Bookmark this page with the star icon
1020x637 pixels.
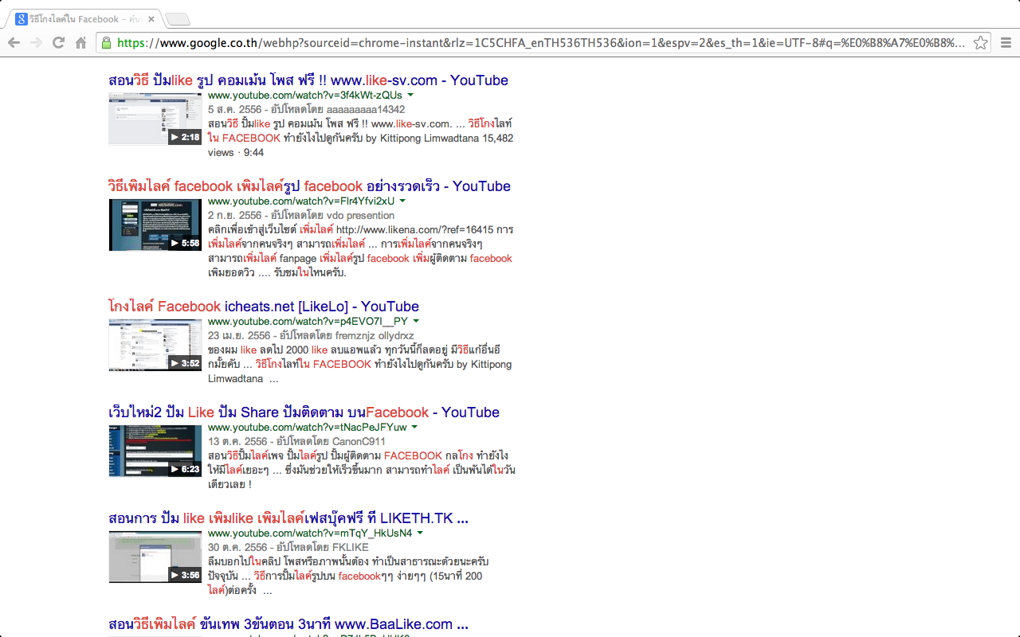coord(981,43)
